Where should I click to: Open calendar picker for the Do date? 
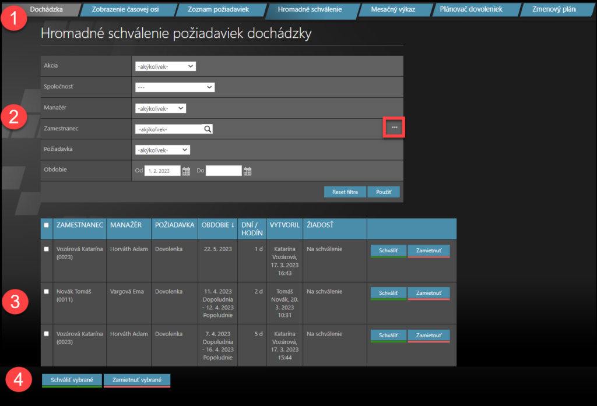247,171
